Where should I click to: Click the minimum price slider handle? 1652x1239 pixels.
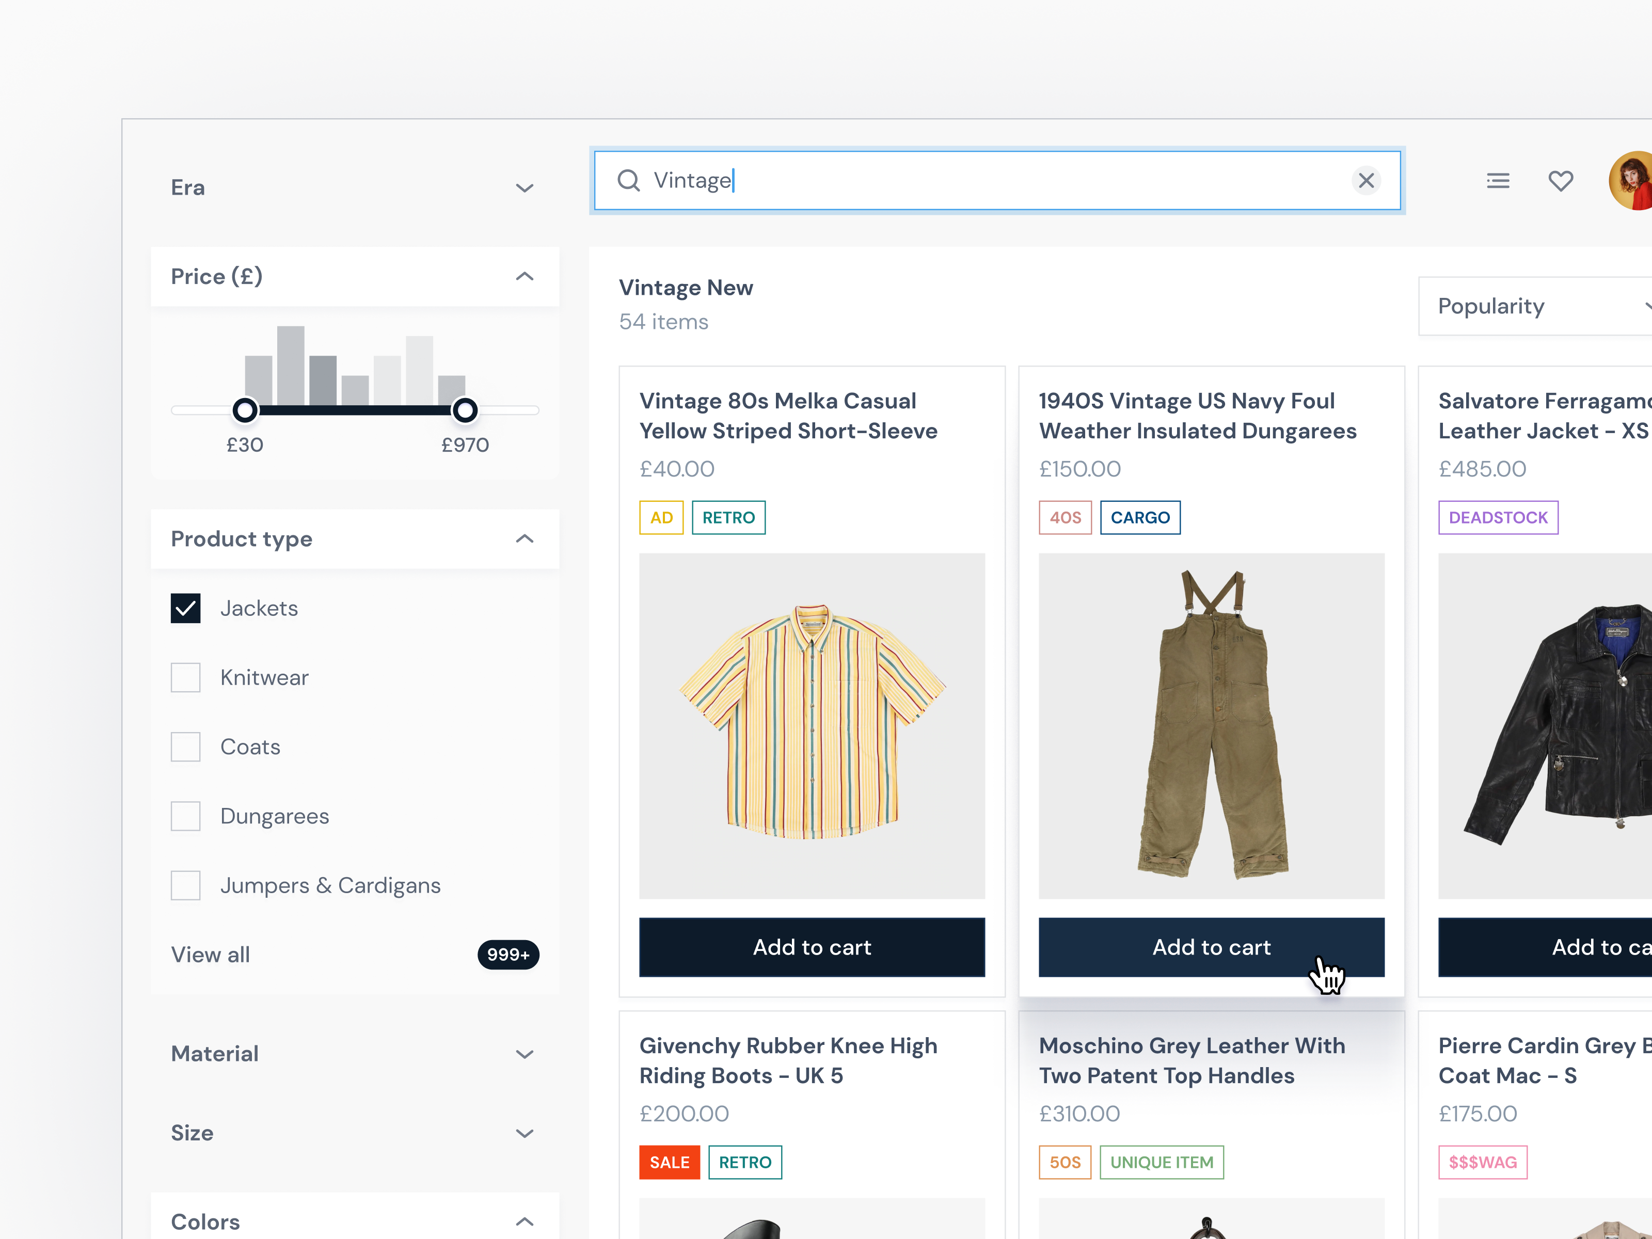(x=245, y=410)
